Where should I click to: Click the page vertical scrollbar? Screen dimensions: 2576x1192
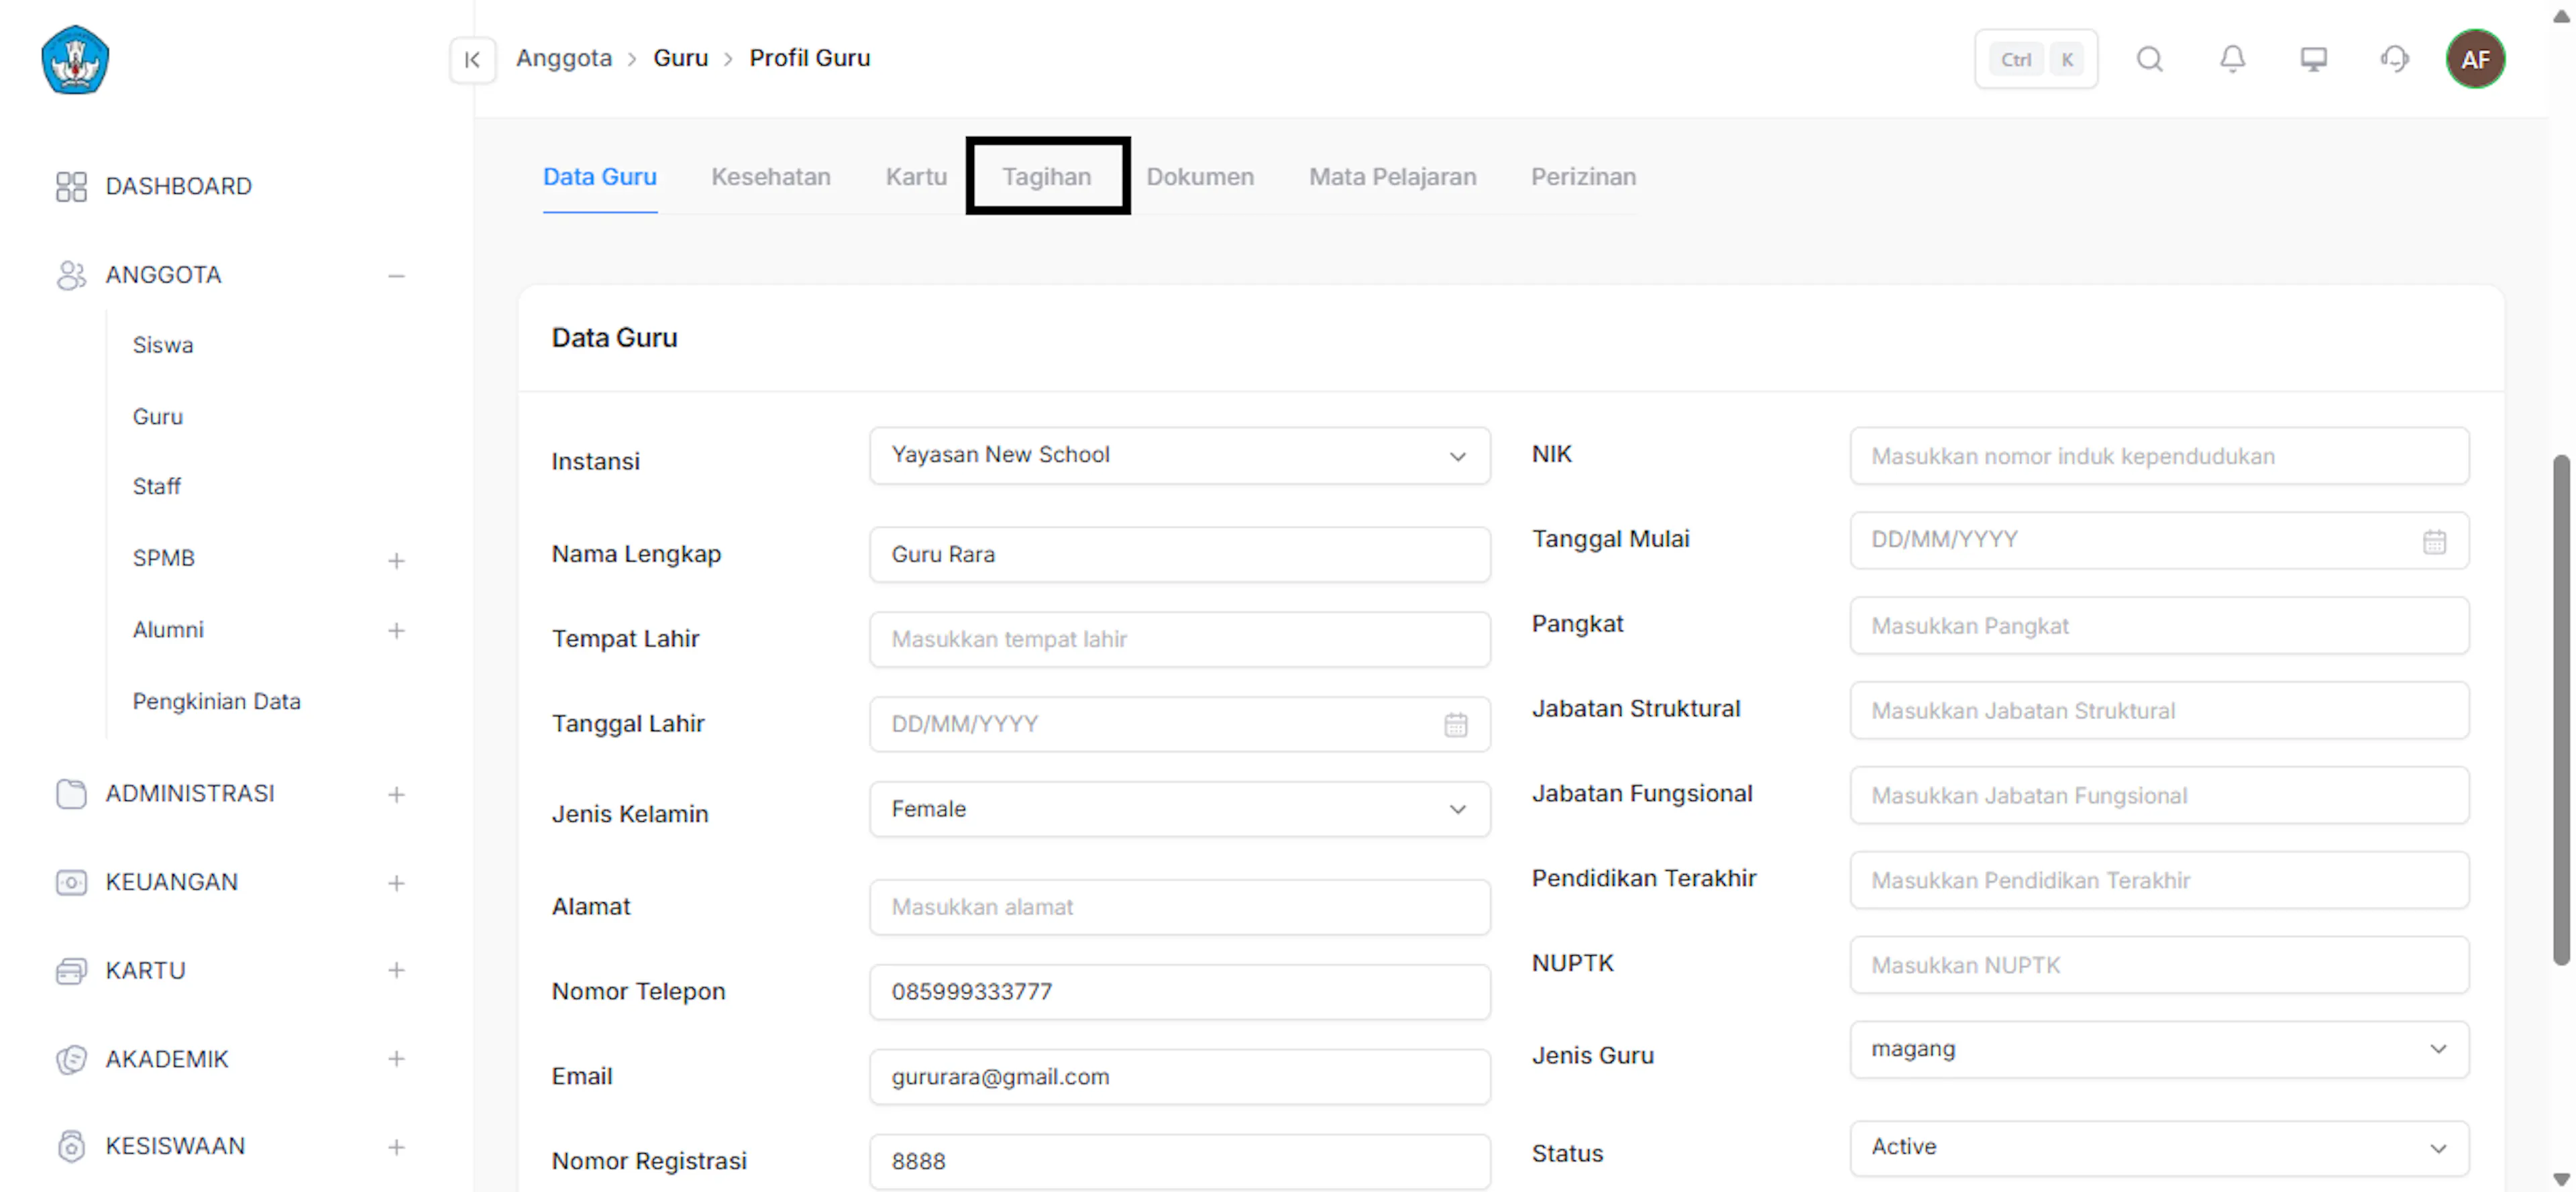pyautogui.click(x=2561, y=710)
